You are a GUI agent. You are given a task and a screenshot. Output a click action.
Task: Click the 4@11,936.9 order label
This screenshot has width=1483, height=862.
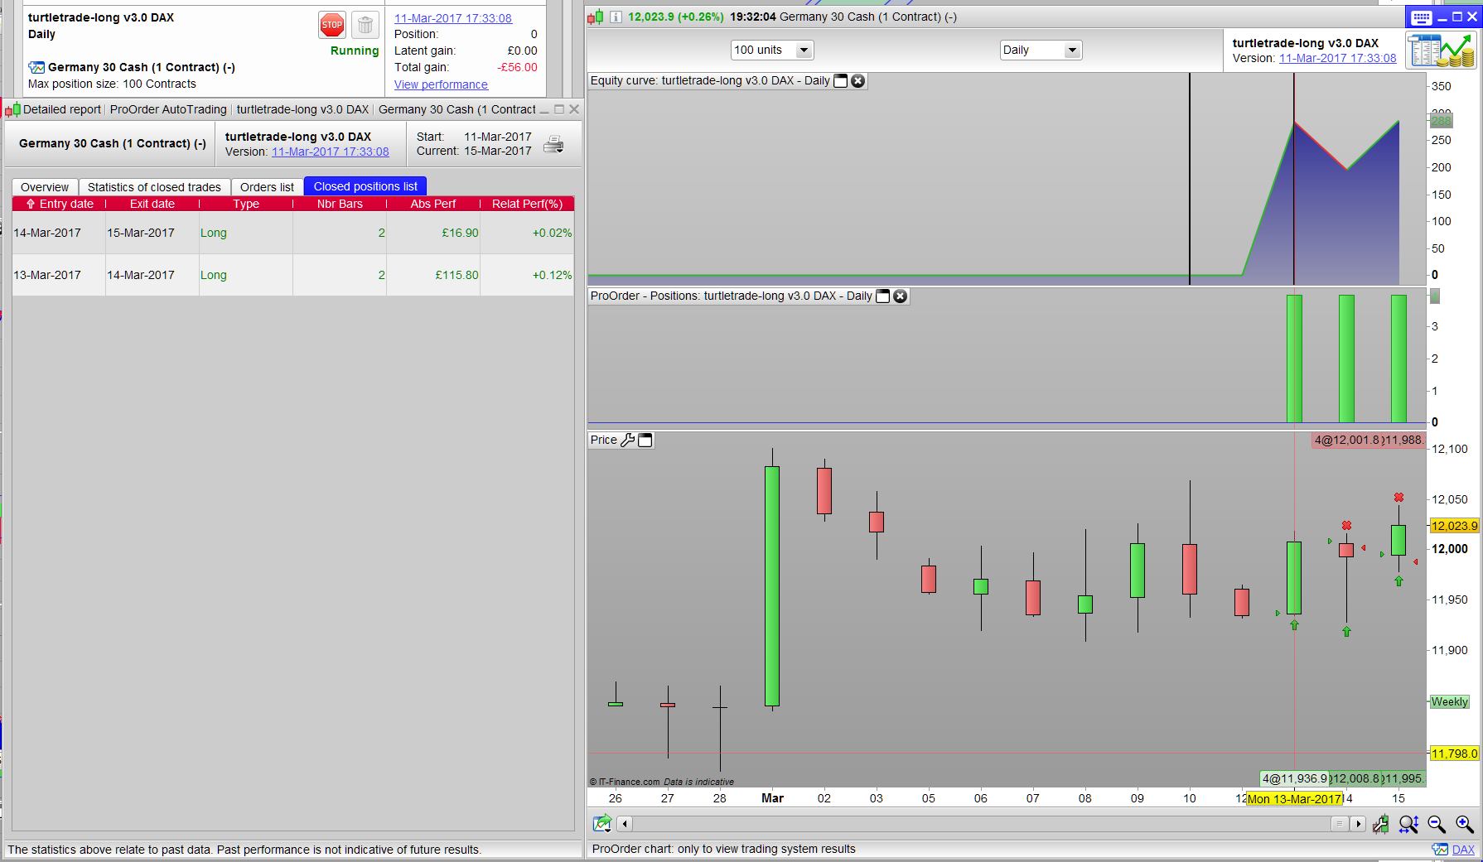point(1295,779)
